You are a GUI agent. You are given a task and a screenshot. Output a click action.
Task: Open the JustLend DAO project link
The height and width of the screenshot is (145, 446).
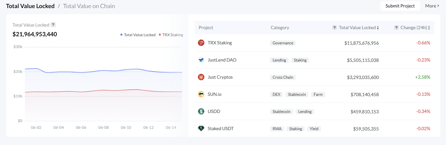click(222, 60)
